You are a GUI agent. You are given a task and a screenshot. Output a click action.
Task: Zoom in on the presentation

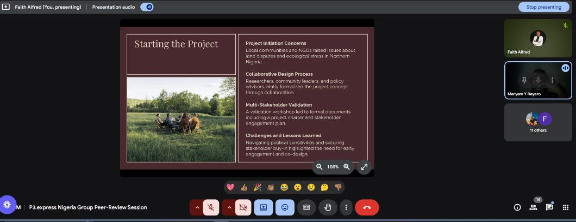pyautogui.click(x=346, y=167)
